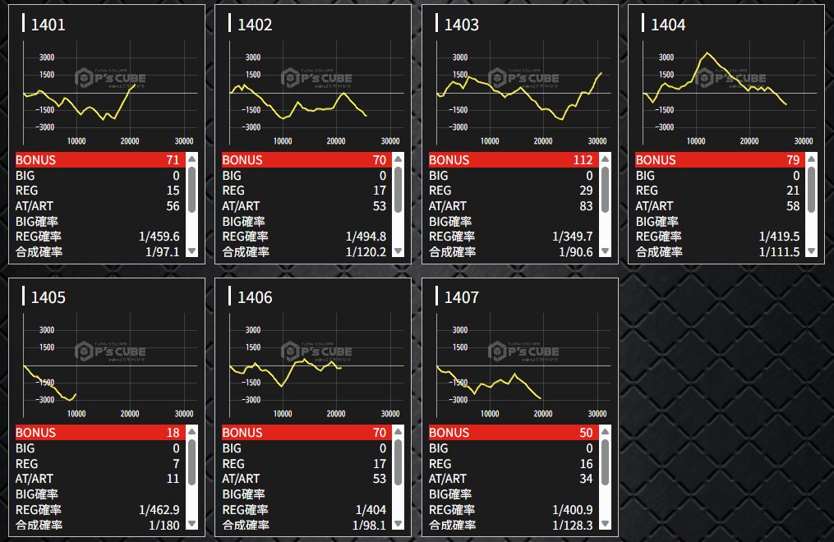Click the scrollbar thumb in machine 1406 panel
The height and width of the screenshot is (542, 834).
[x=399, y=462]
